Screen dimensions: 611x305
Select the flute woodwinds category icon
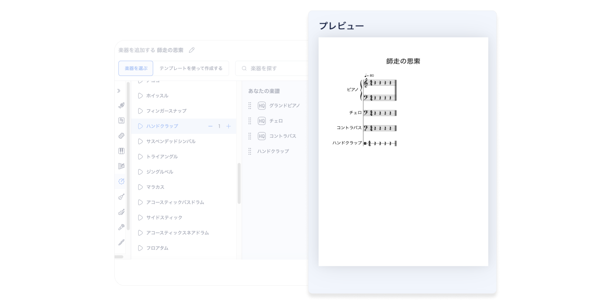tap(121, 242)
